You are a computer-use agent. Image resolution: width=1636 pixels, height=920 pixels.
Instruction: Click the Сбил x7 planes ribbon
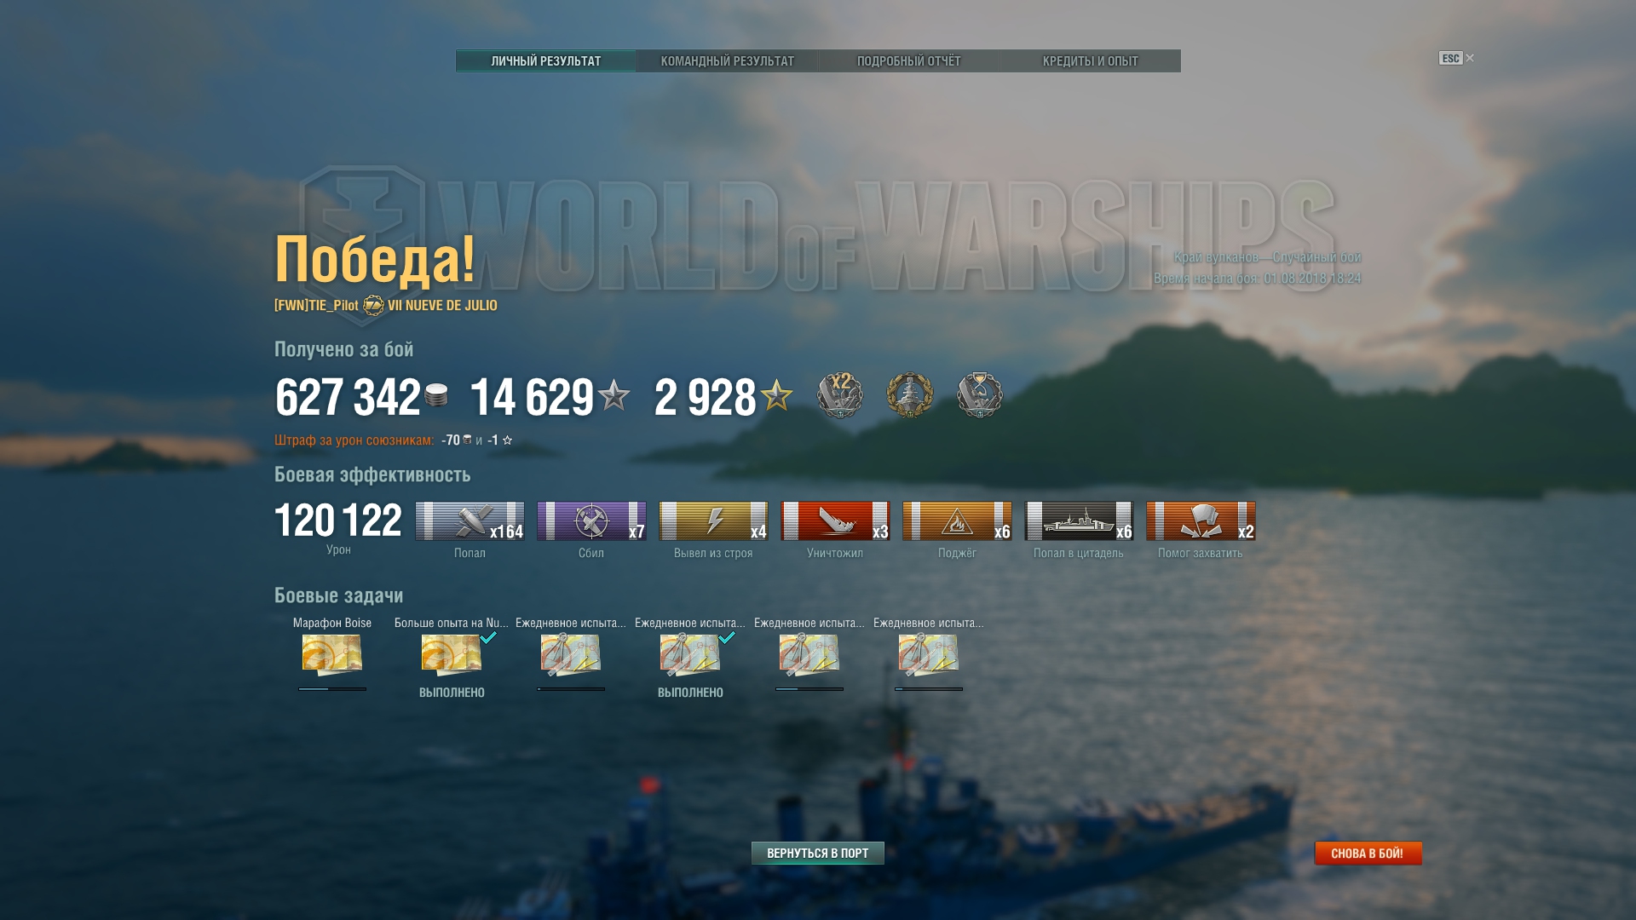pos(591,520)
